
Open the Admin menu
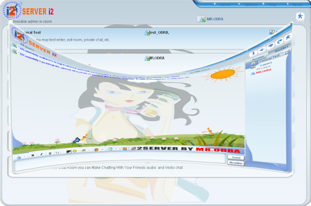[225, 5]
